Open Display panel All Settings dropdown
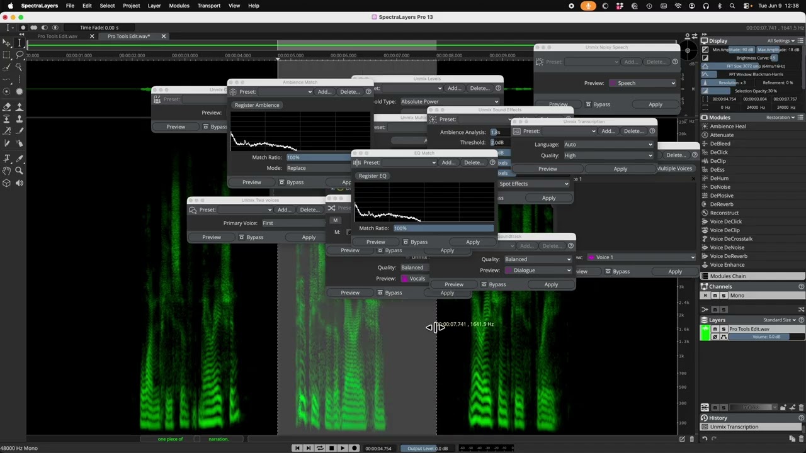Viewport: 806px width, 453px height. tap(781, 40)
